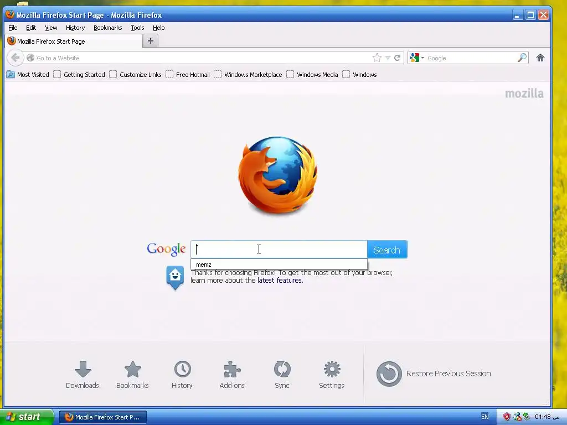Select the Mozilla Firefox Start Page tab

click(74, 41)
